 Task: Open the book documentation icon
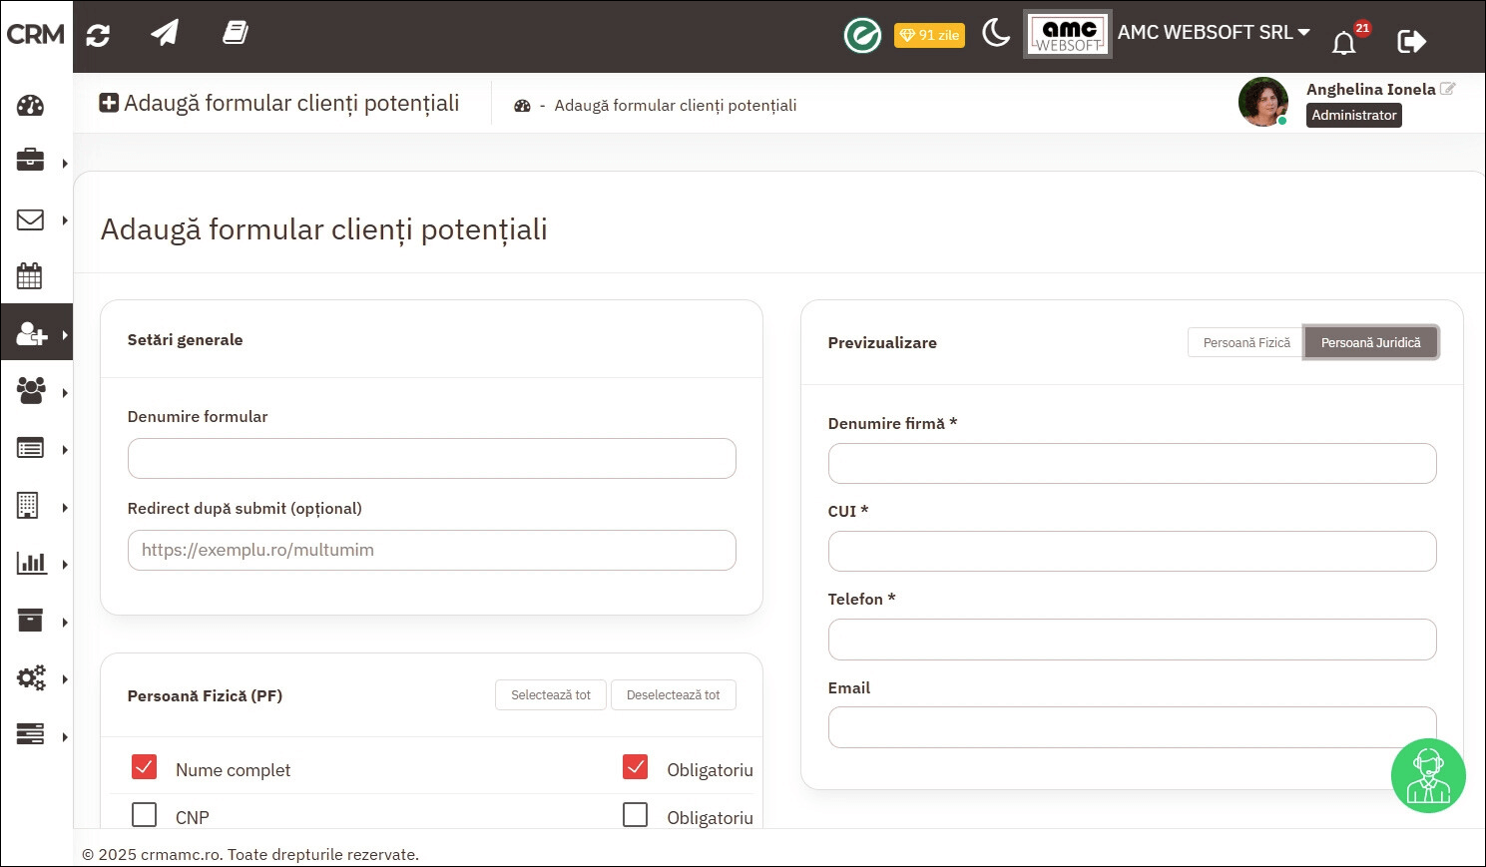coord(235,33)
